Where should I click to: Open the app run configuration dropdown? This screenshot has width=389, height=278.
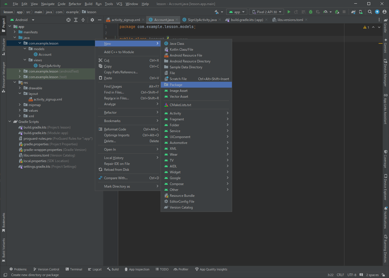click(237, 12)
